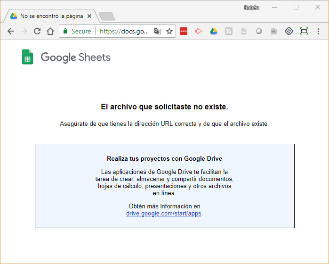
Task: Click the Rubén profile button
Action: pyautogui.click(x=252, y=8)
